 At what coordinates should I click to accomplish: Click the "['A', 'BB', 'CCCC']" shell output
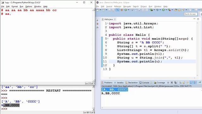pos(21,102)
